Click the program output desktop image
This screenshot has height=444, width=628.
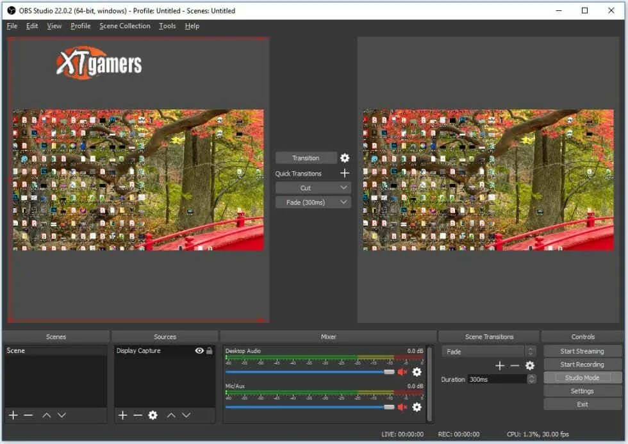(488, 180)
